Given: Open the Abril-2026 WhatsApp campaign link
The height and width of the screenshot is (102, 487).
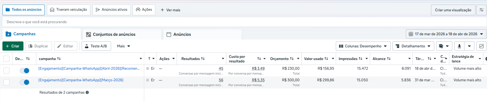Looking at the screenshot, I should [89, 69].
